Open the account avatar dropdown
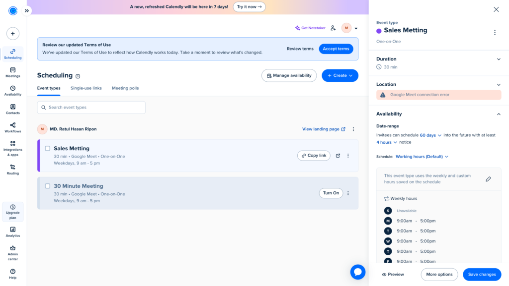The image size is (509, 286). point(349,28)
